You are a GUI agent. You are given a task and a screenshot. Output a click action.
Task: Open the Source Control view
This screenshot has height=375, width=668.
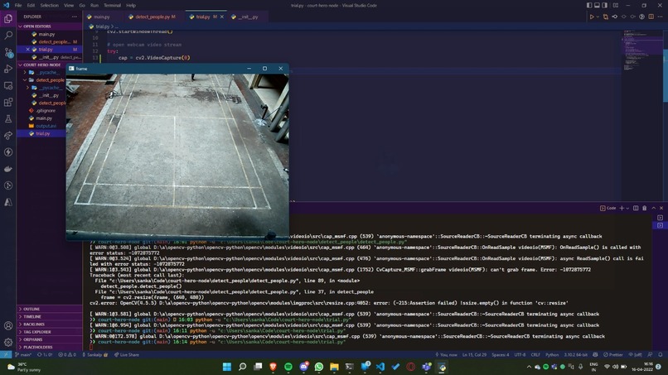click(8, 52)
